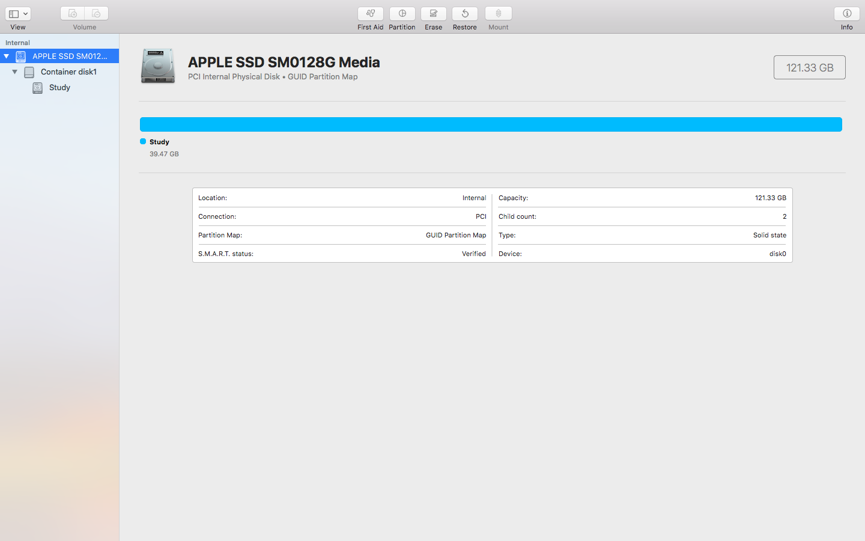
Task: Open the Partition tool
Action: (402, 13)
